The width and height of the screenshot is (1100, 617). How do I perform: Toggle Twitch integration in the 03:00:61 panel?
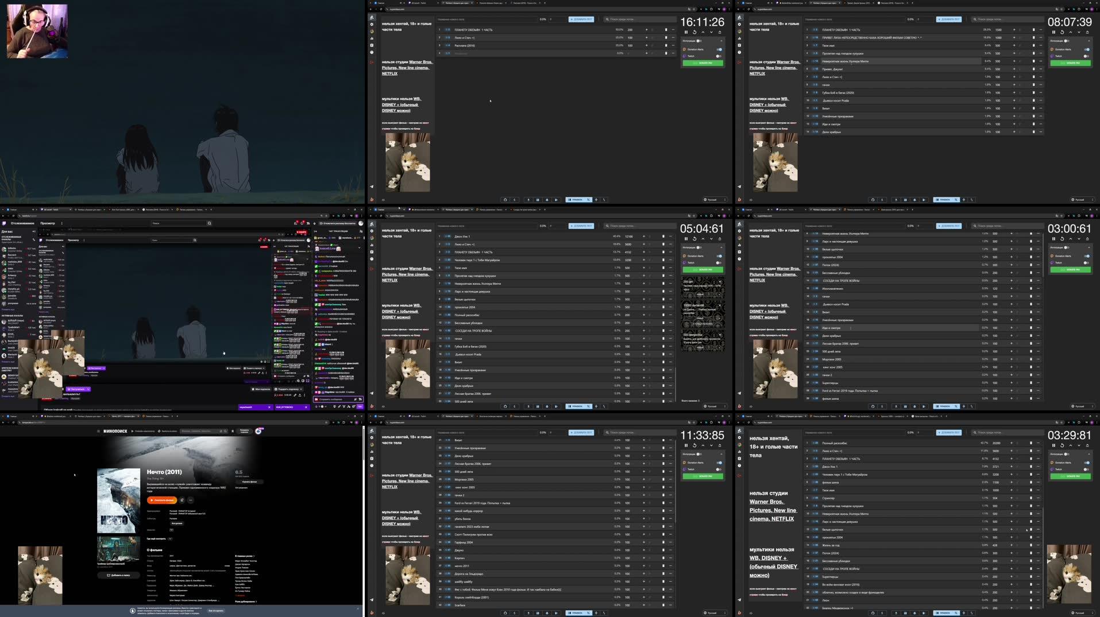[1086, 263]
